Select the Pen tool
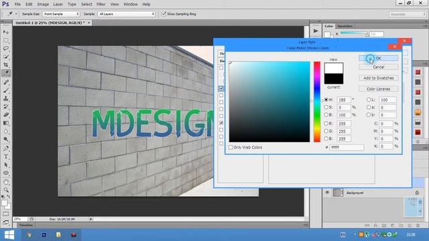The image size is (429, 241). [6, 149]
